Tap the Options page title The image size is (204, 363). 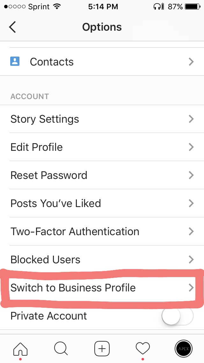click(x=102, y=27)
